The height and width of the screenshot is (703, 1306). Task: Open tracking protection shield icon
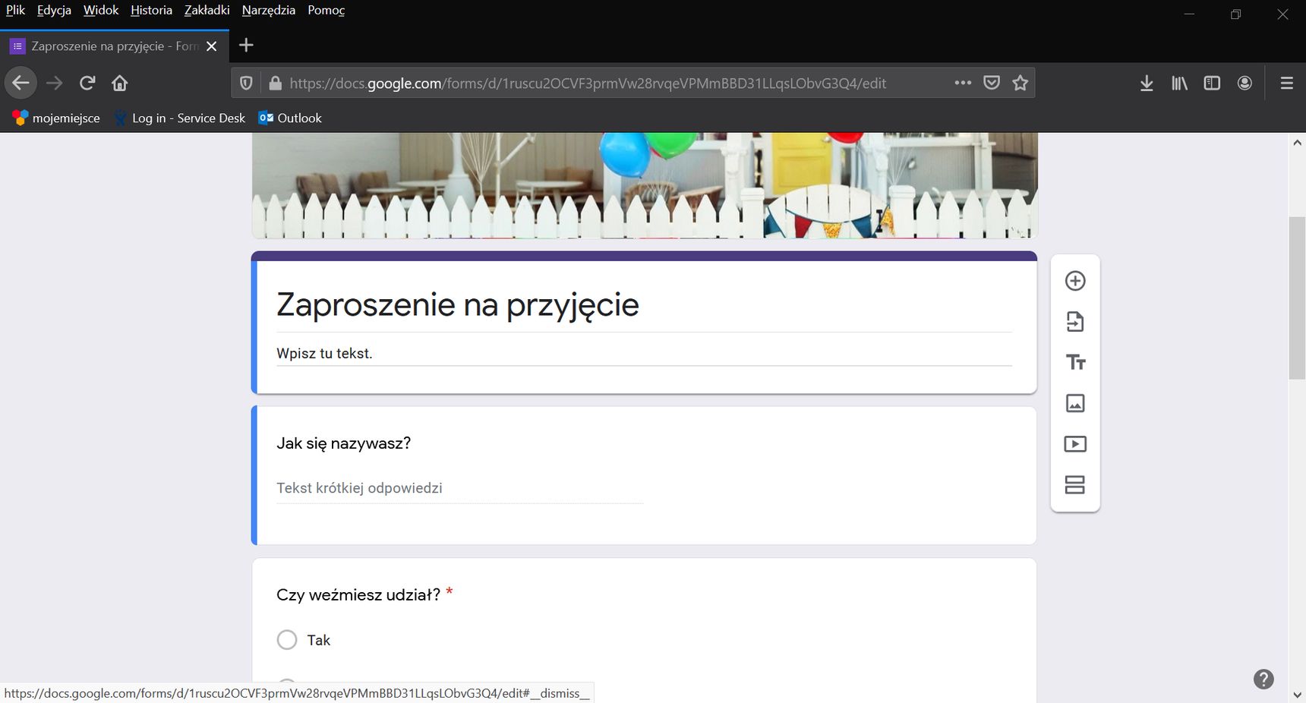pyautogui.click(x=246, y=84)
